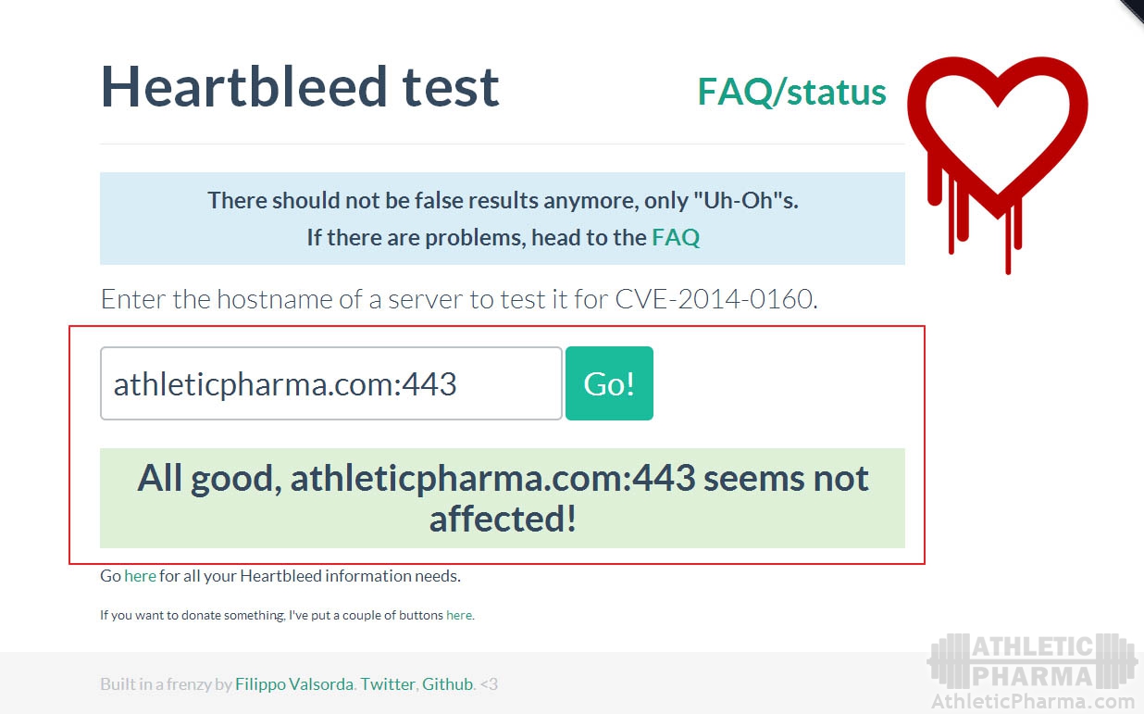1144x714 pixels.
Task: Click the 'Heartbleed test' page heading
Action: 300,86
